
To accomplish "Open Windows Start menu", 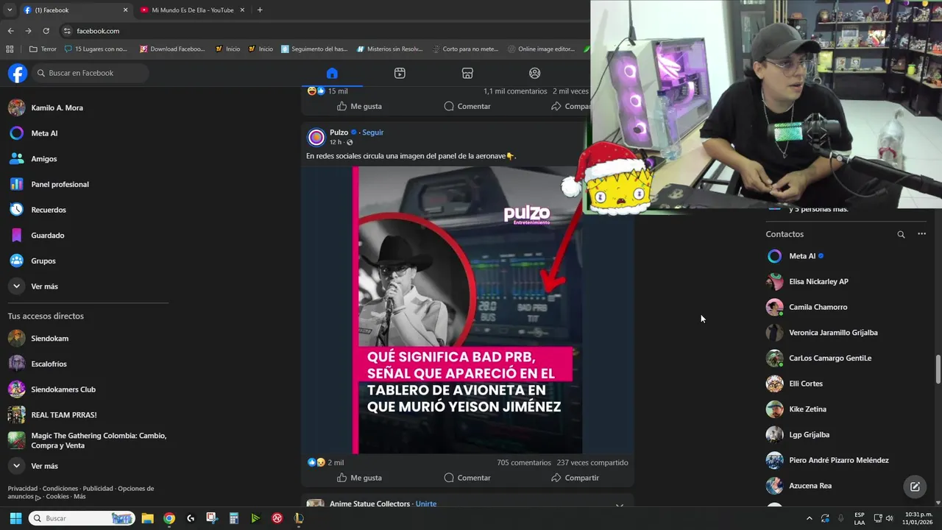I will pyautogui.click(x=15, y=518).
